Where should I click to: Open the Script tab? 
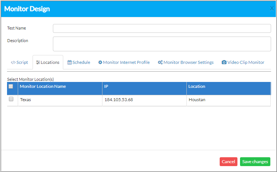pyautogui.click(x=20, y=62)
